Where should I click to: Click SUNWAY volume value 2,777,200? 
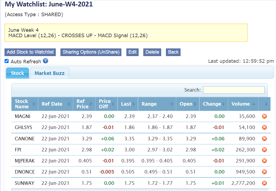243,183
